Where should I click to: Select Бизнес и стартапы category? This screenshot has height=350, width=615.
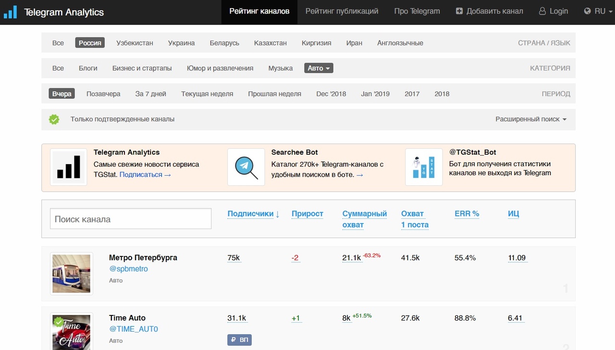point(142,68)
